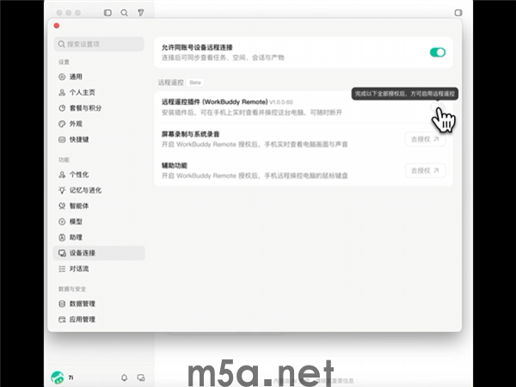Click the search magnifier icon in top toolbar
The image size is (516, 387).
point(124,13)
